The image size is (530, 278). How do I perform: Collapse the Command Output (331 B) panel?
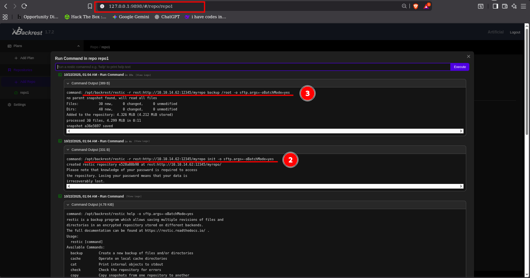click(68, 150)
